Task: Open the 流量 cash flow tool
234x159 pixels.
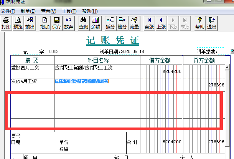Action: coord(134,23)
